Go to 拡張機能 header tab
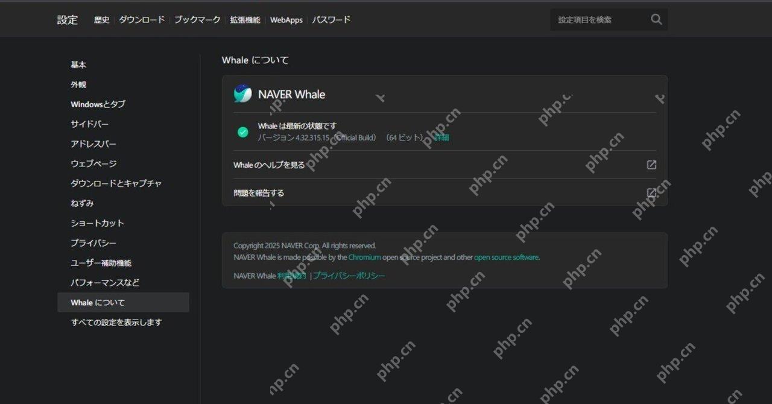The image size is (772, 404). point(245,20)
